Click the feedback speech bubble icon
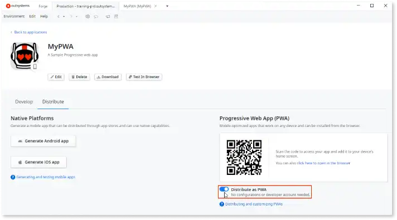Viewport: 397px width, 220px height. [x=96, y=17]
